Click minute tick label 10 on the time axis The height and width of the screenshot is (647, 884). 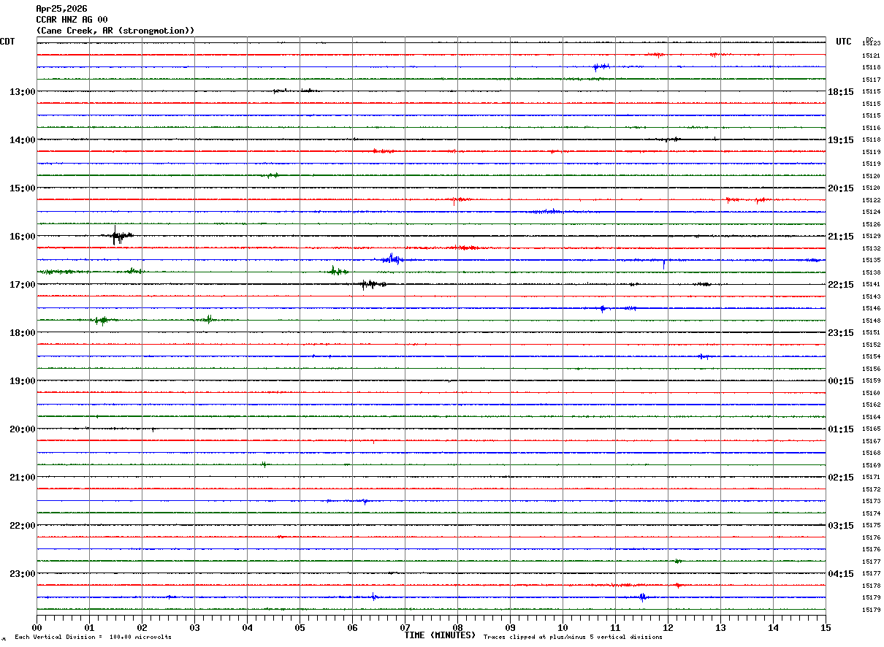(x=563, y=627)
